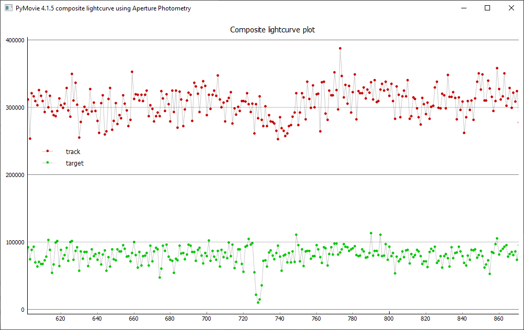Click the 780 x-axis tick label
Image resolution: width=524 pixels, height=330 pixels.
point(352,318)
